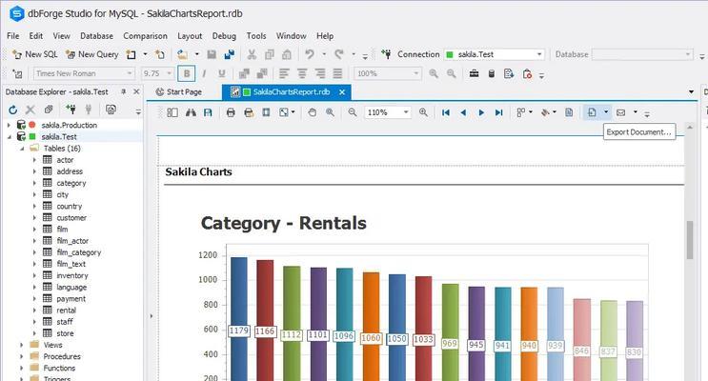
Task: Go to the last page
Action: 499,112
